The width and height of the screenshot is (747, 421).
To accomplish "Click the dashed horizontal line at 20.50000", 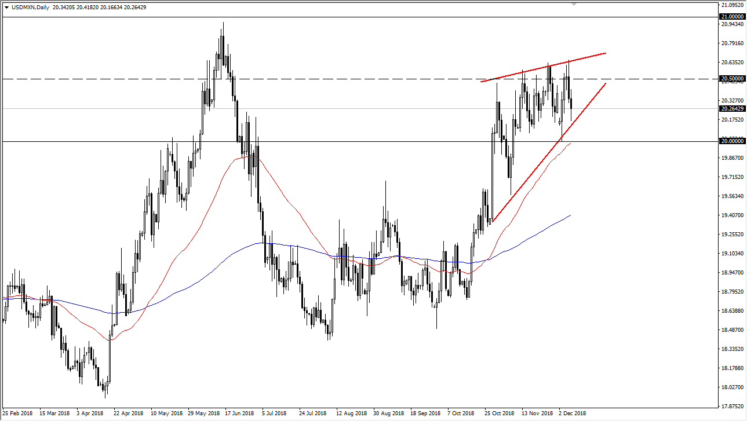I will [348, 79].
